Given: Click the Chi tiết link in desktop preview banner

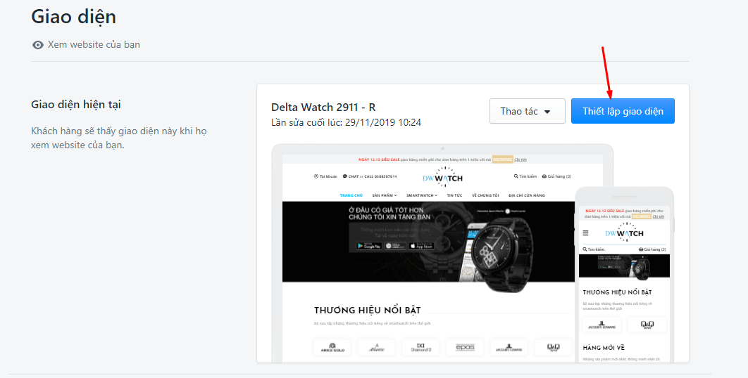Looking at the screenshot, I should pyautogui.click(x=521, y=159).
